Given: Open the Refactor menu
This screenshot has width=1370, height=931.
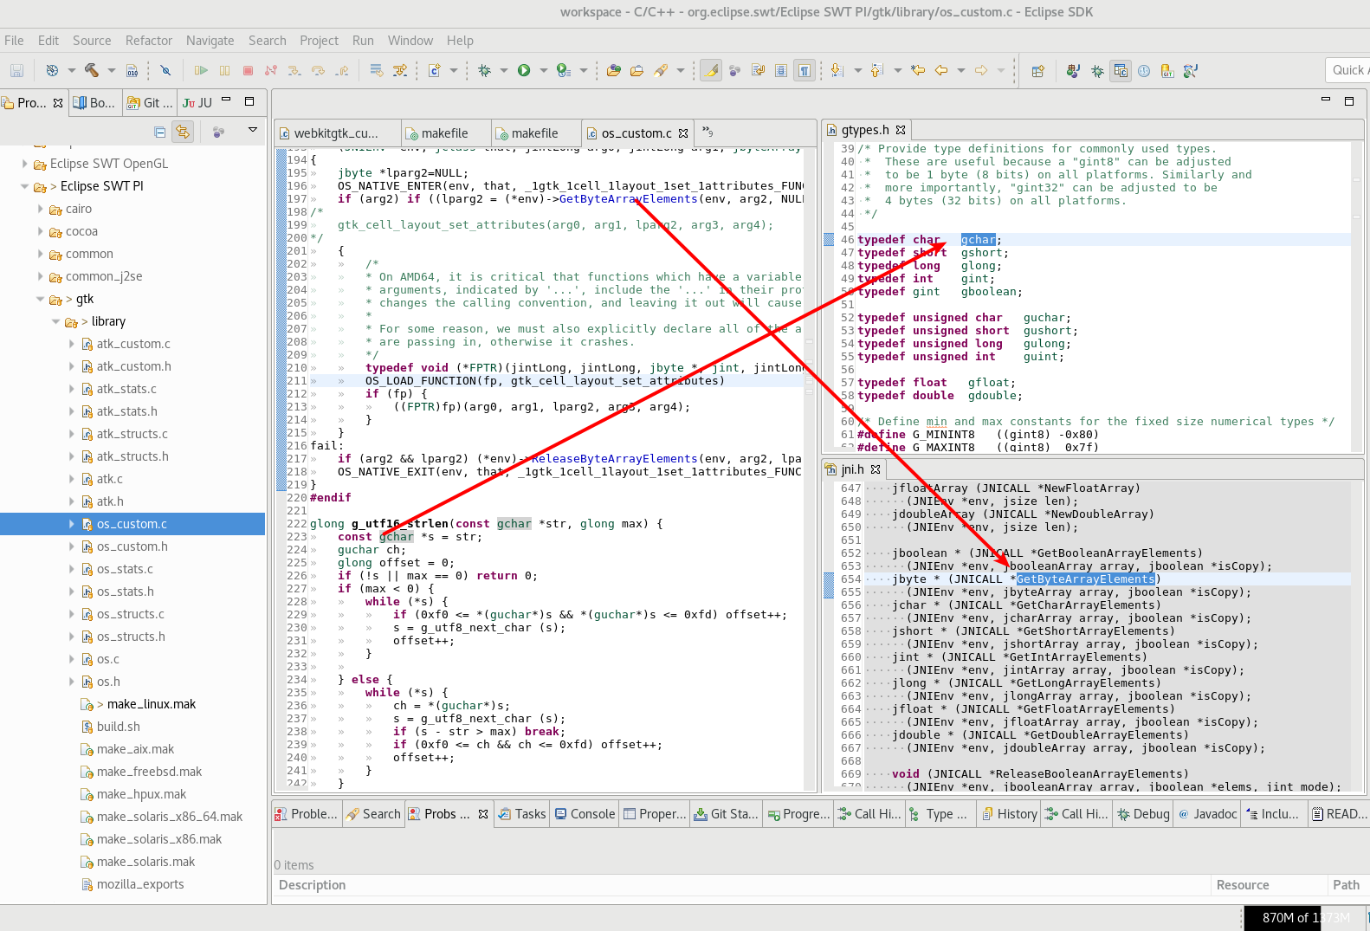Looking at the screenshot, I should [x=148, y=41].
